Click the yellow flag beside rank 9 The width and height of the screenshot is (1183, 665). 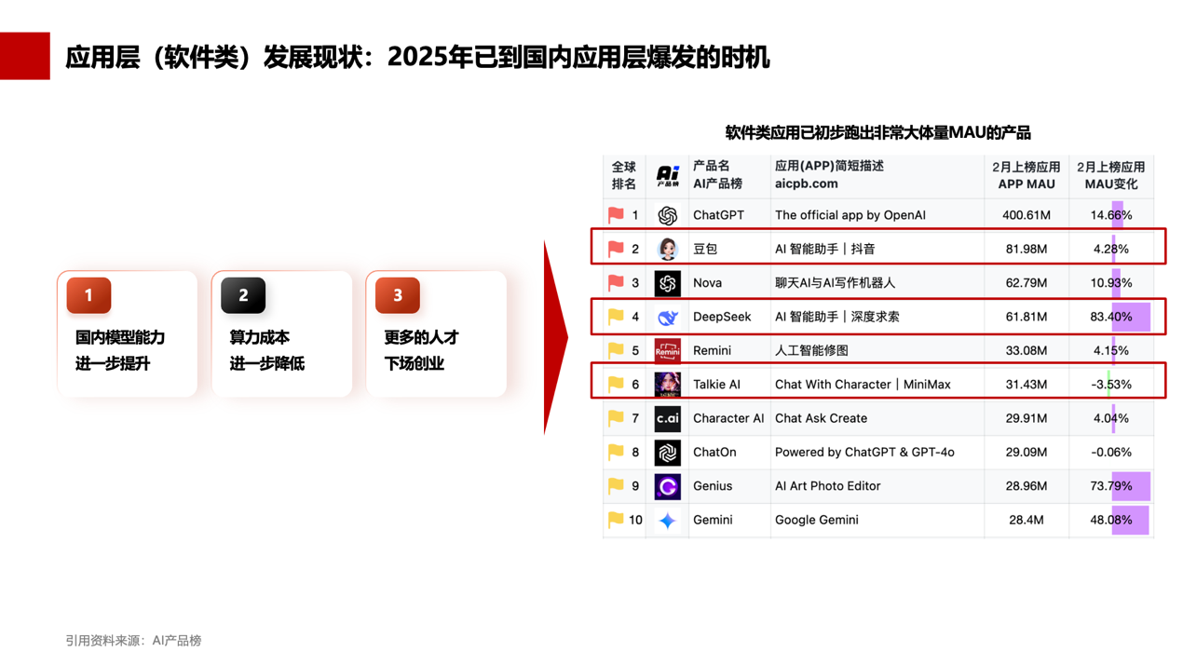click(616, 486)
